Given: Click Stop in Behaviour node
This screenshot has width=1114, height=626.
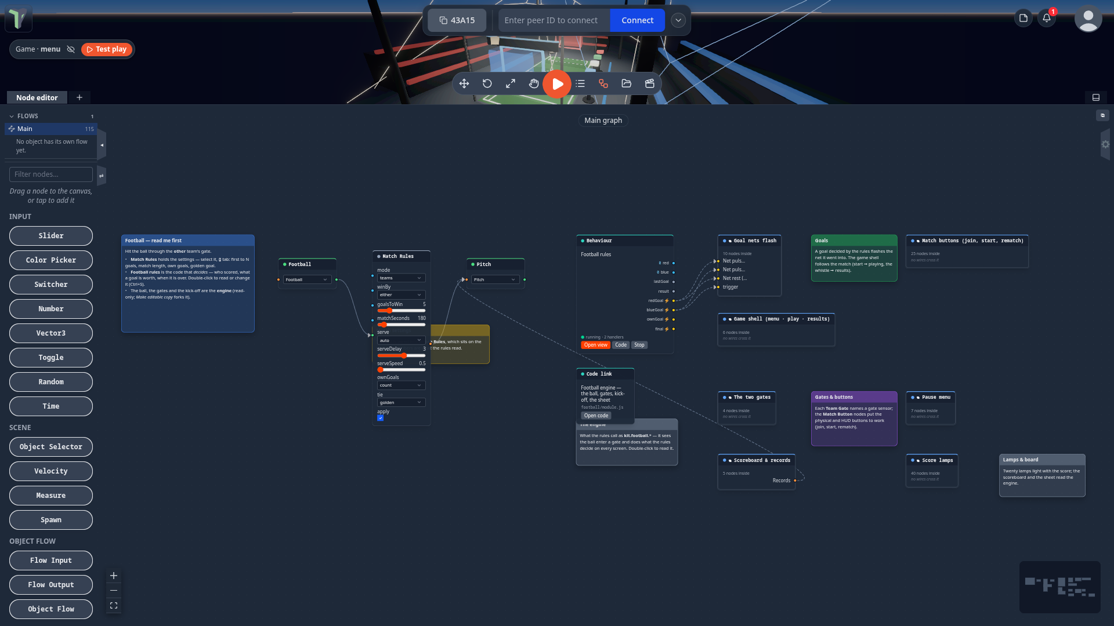Looking at the screenshot, I should (x=639, y=345).
